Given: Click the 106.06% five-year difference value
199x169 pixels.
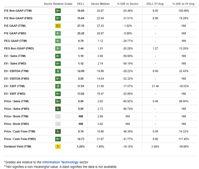Looking at the screenshot, I should pos(184,11).
